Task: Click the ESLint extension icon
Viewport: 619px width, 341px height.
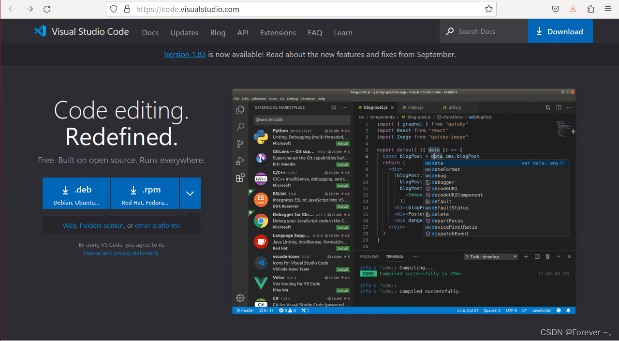Action: (x=261, y=200)
